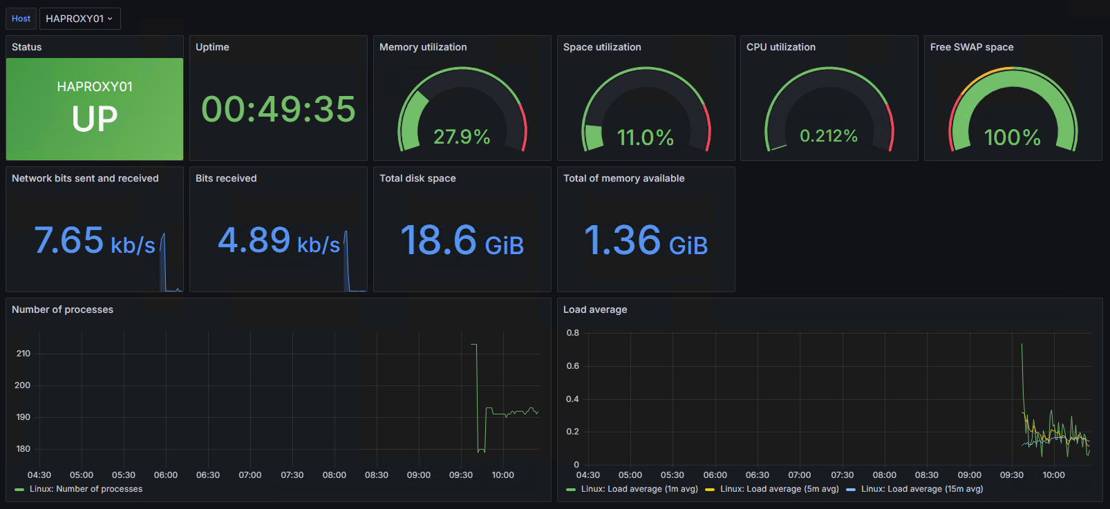Toggle the Load average (1m avg) legend series
The image size is (1110, 509).
pyautogui.click(x=639, y=489)
